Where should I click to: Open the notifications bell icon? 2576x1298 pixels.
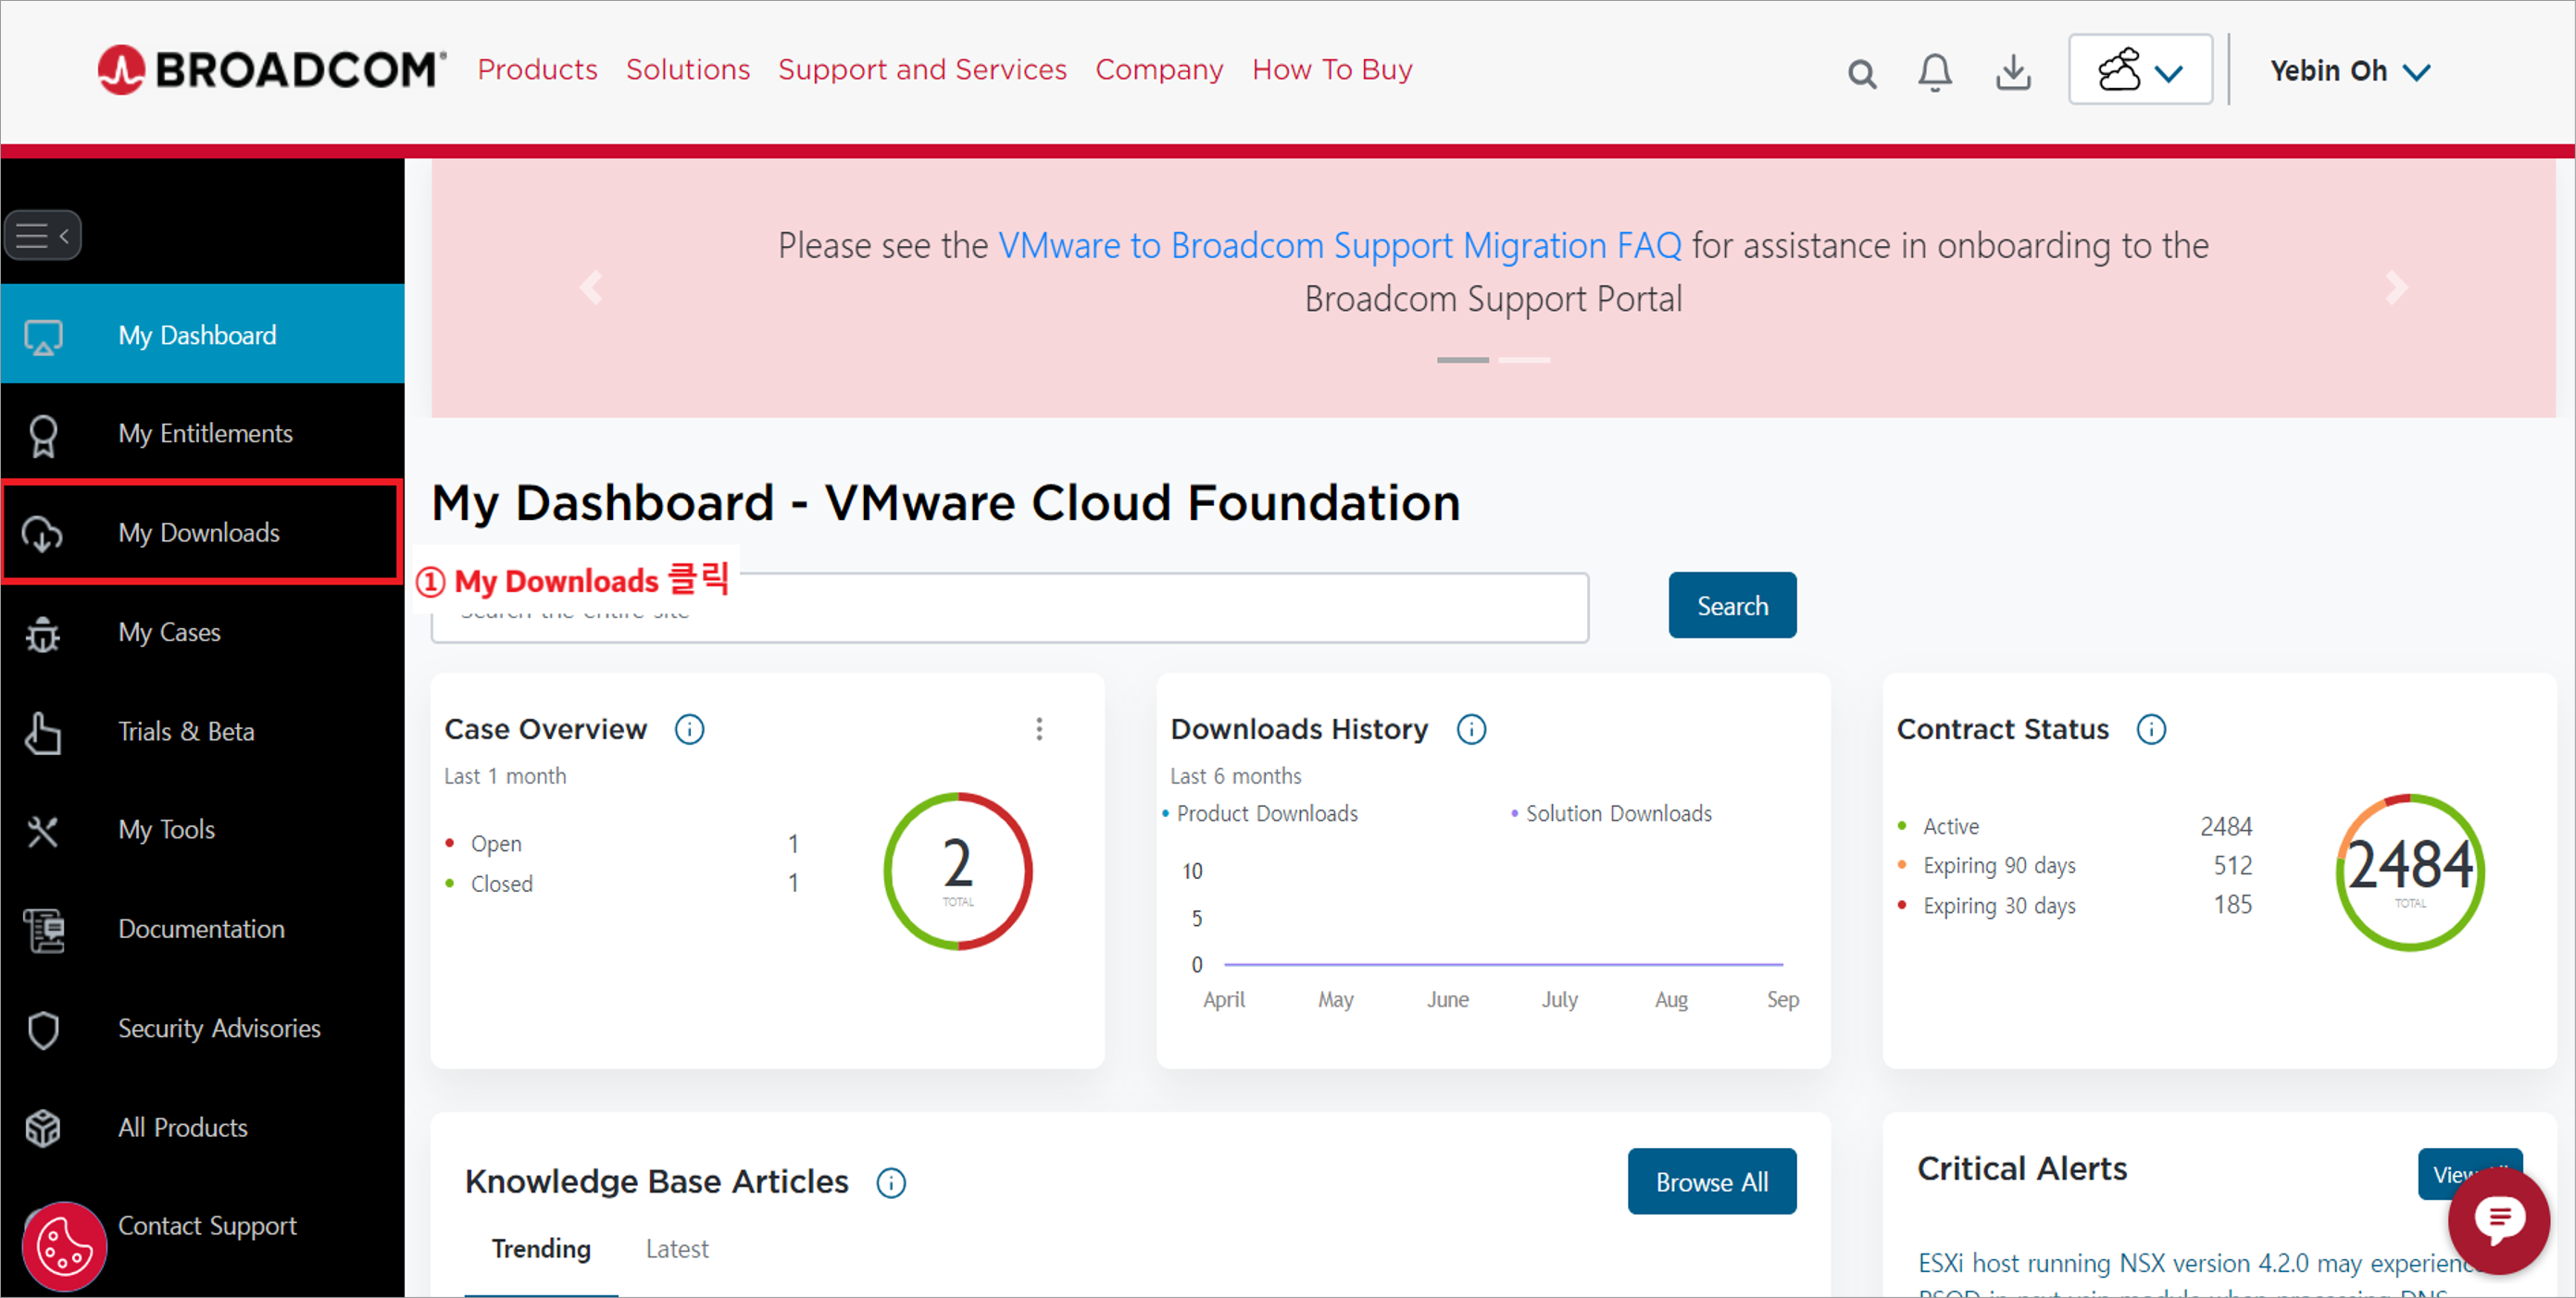1934,72
